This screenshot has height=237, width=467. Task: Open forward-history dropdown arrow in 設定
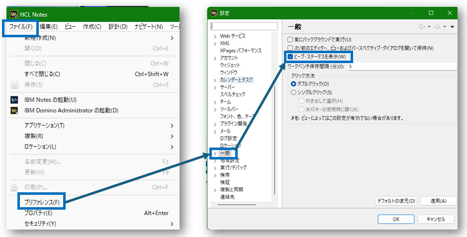(x=445, y=27)
